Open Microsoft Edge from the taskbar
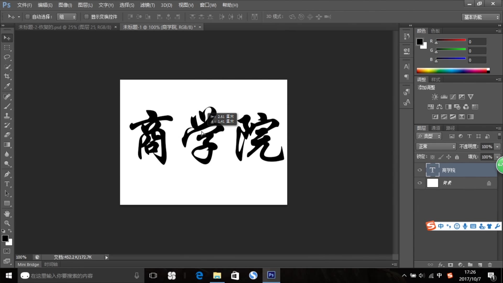 pyautogui.click(x=199, y=275)
